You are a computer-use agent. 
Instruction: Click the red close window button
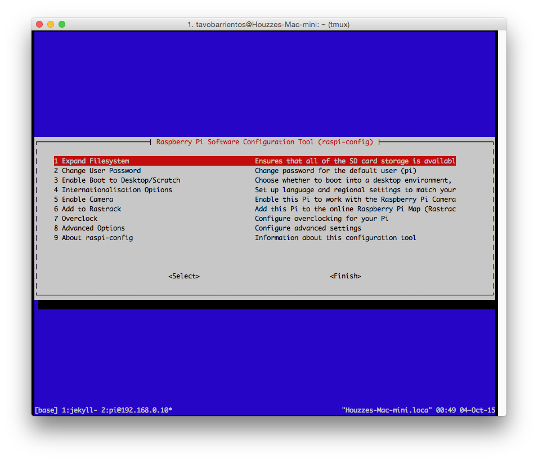click(x=39, y=24)
